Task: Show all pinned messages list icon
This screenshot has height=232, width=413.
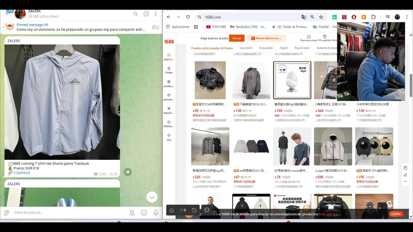Action: pos(155,27)
